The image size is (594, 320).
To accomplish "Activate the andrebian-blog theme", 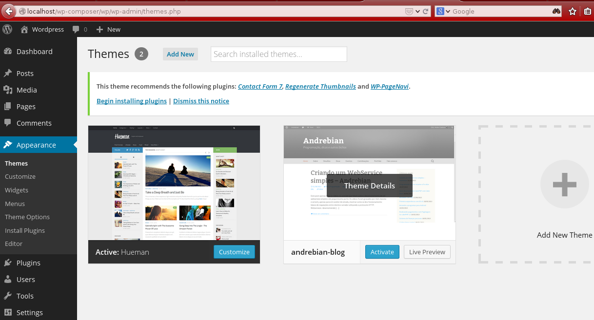I will 382,252.
